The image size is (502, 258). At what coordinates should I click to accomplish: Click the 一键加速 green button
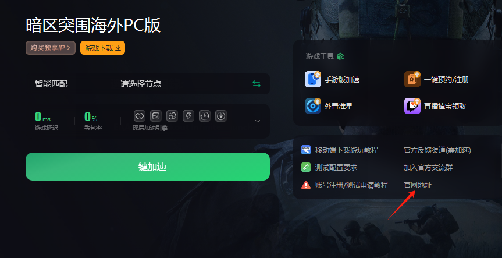pos(148,167)
